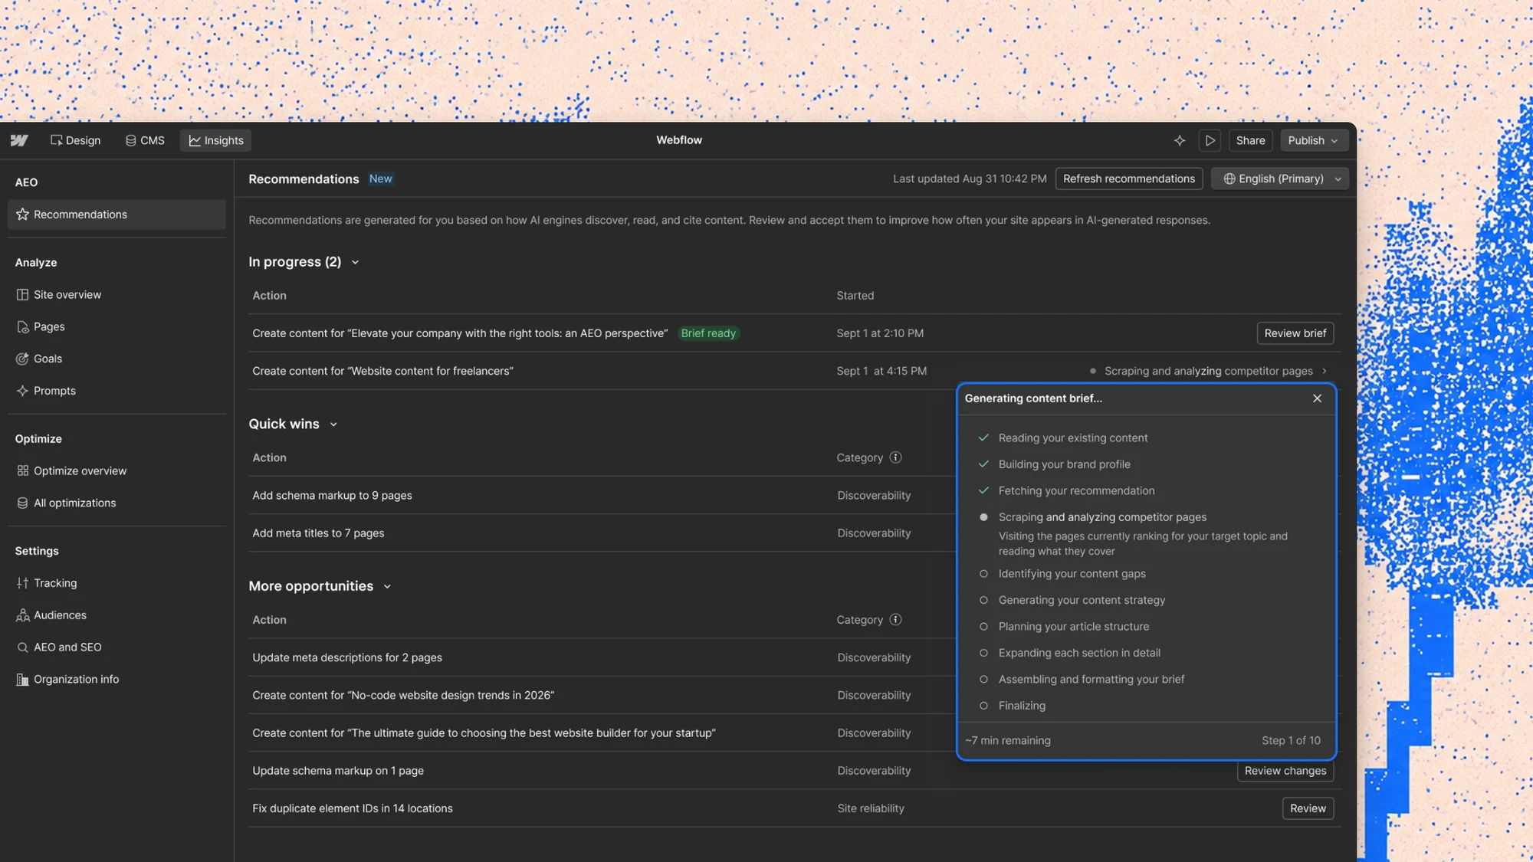The height and width of the screenshot is (862, 1533).
Task: Open Tracking settings
Action: point(117,583)
